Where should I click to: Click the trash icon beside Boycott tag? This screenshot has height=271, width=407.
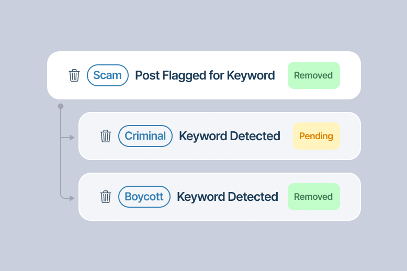106,197
